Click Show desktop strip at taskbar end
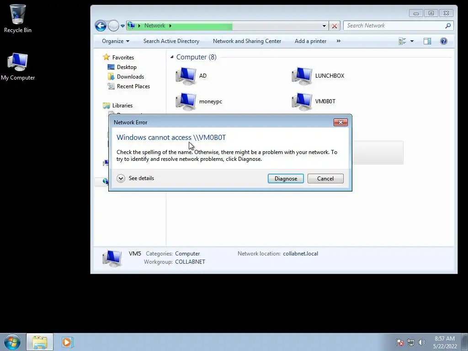The image size is (468, 351). (465, 342)
